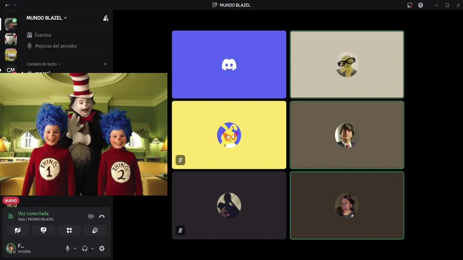
Task: Open the user profile avatar at bottom
Action: [x=11, y=248]
